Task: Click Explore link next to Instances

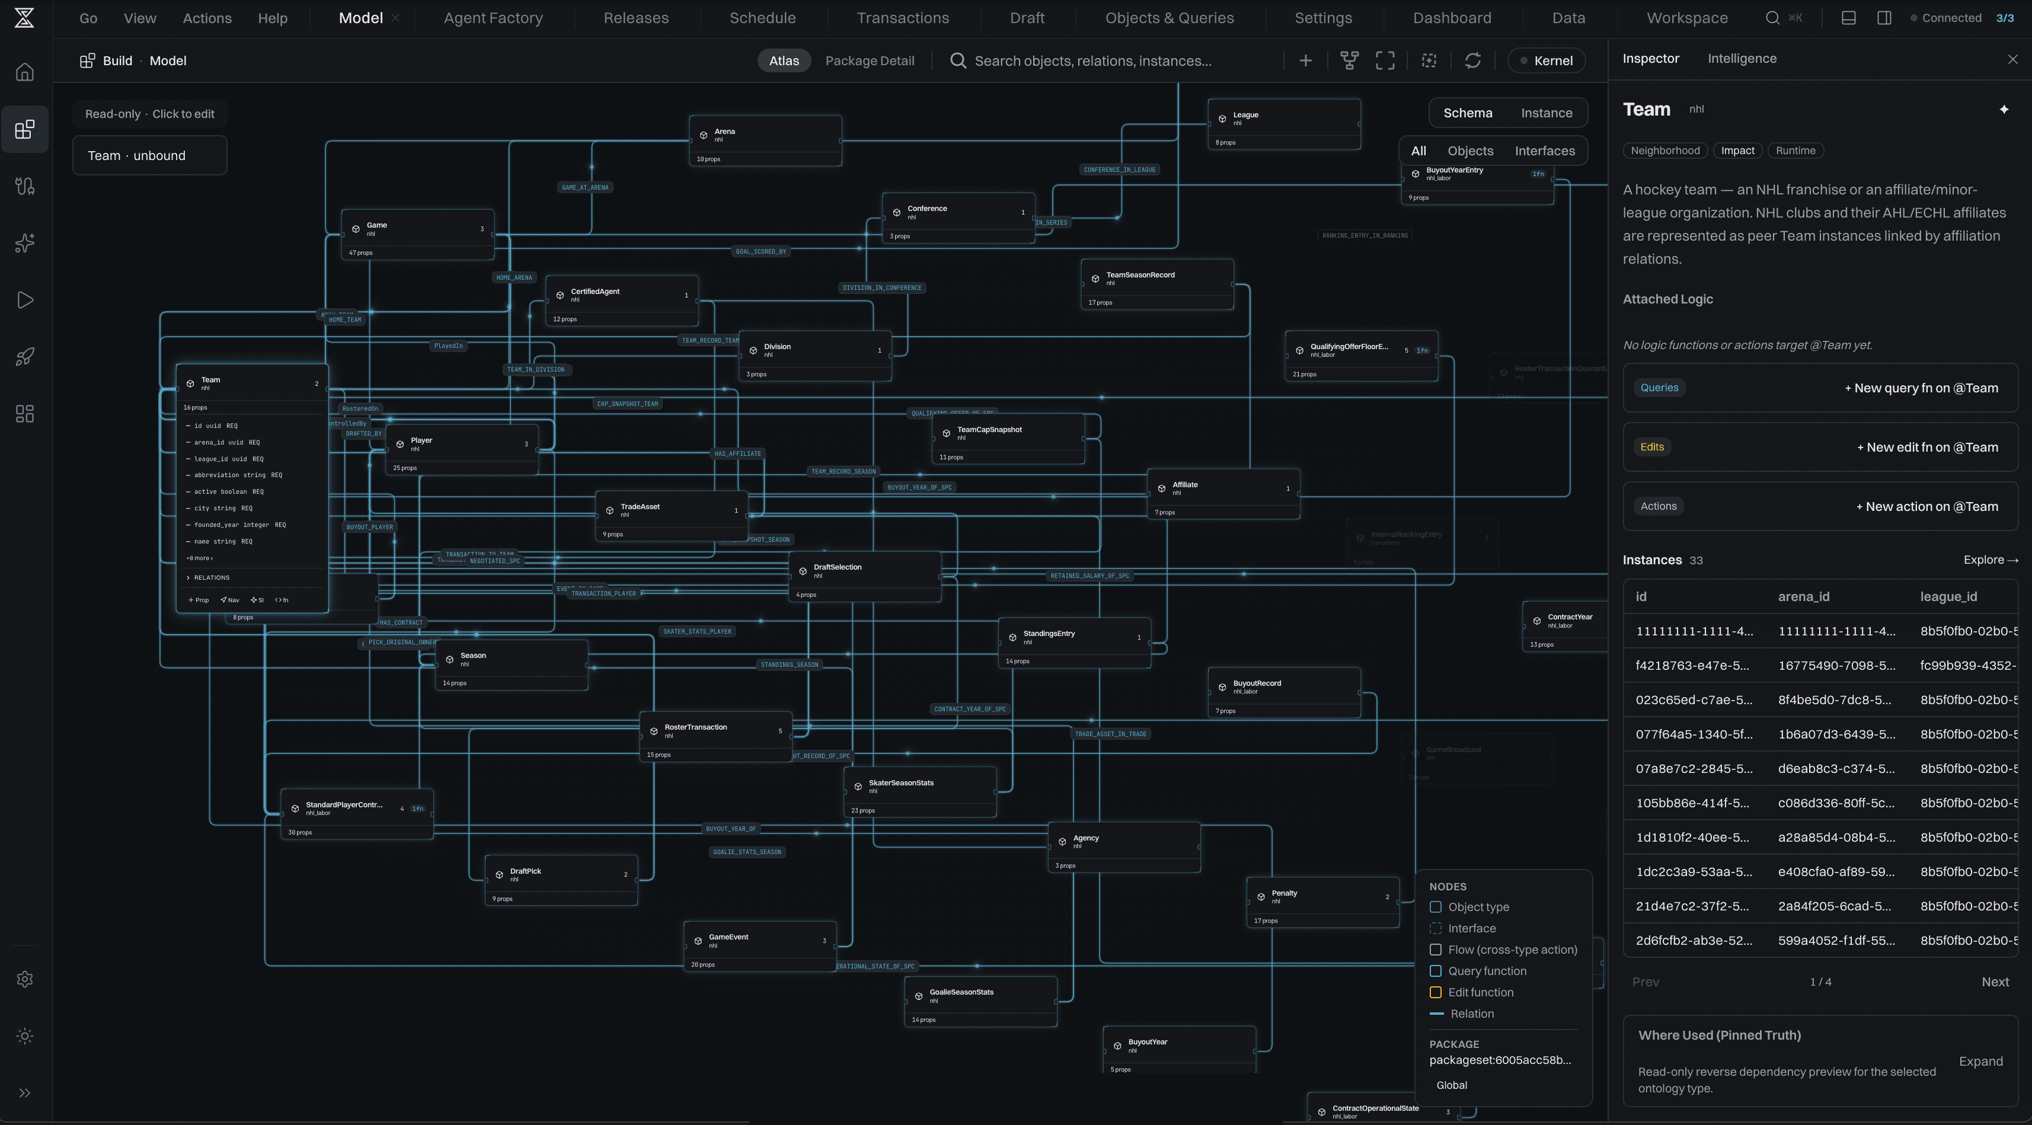Action: pyautogui.click(x=1990, y=560)
